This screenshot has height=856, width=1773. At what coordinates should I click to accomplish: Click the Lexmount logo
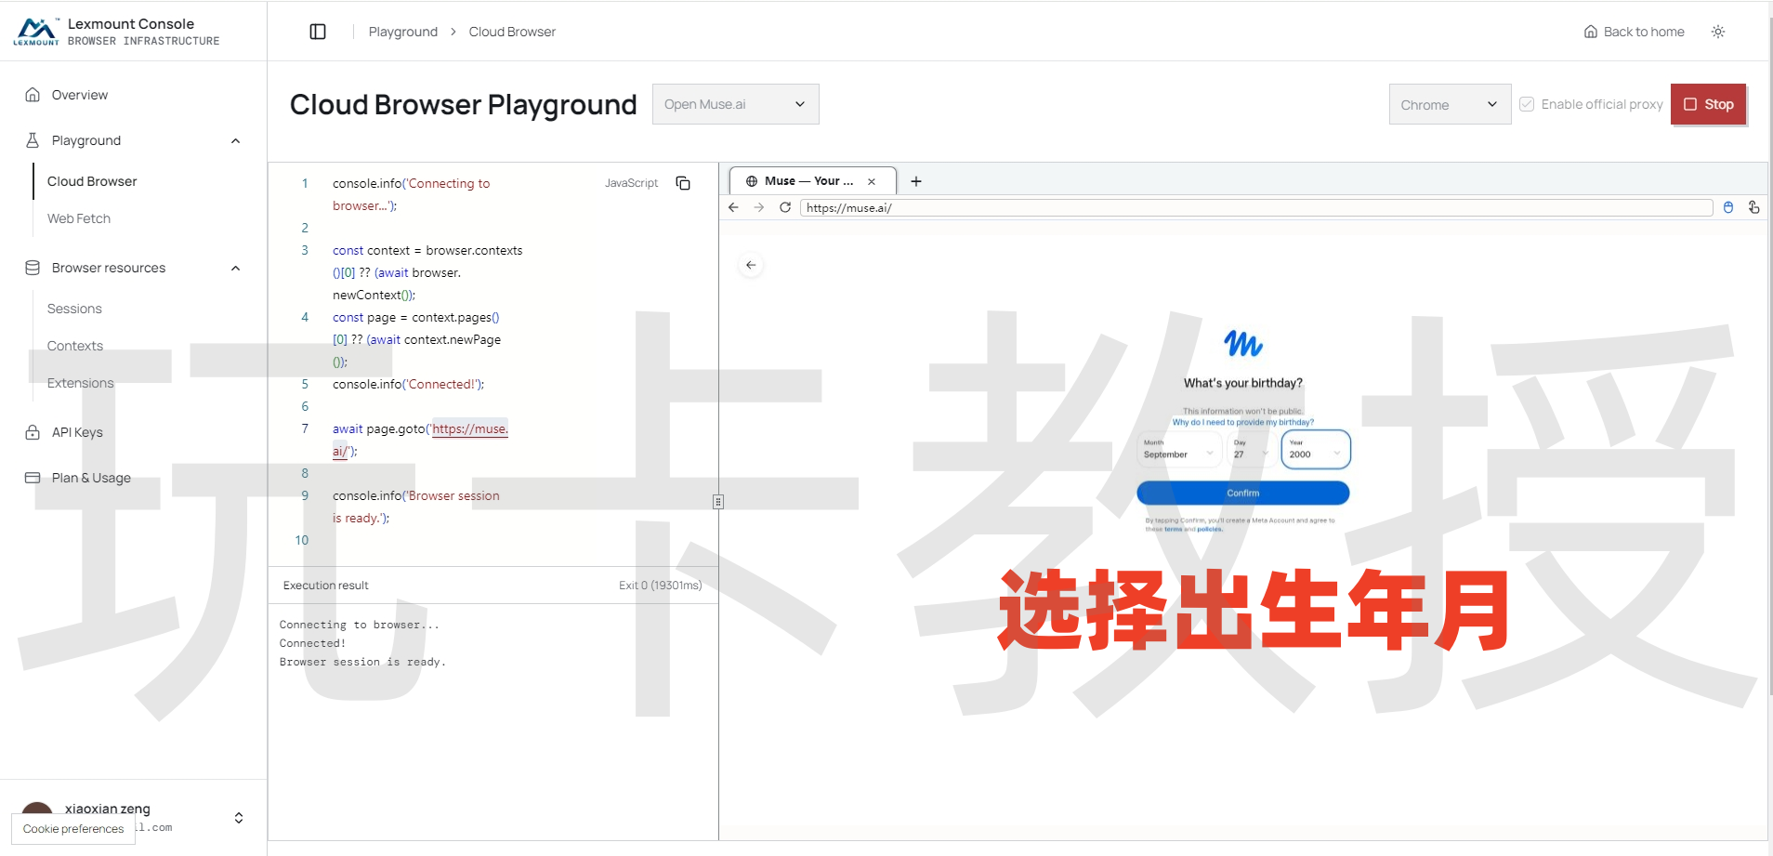click(36, 32)
